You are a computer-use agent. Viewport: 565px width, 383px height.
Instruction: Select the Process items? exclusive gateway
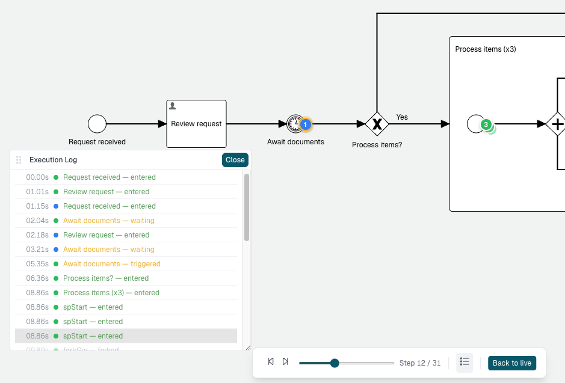(377, 124)
